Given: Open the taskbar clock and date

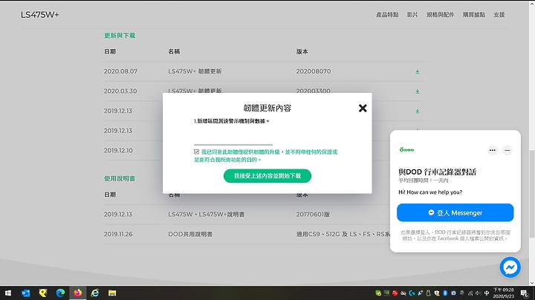Looking at the screenshot, I should [x=504, y=293].
